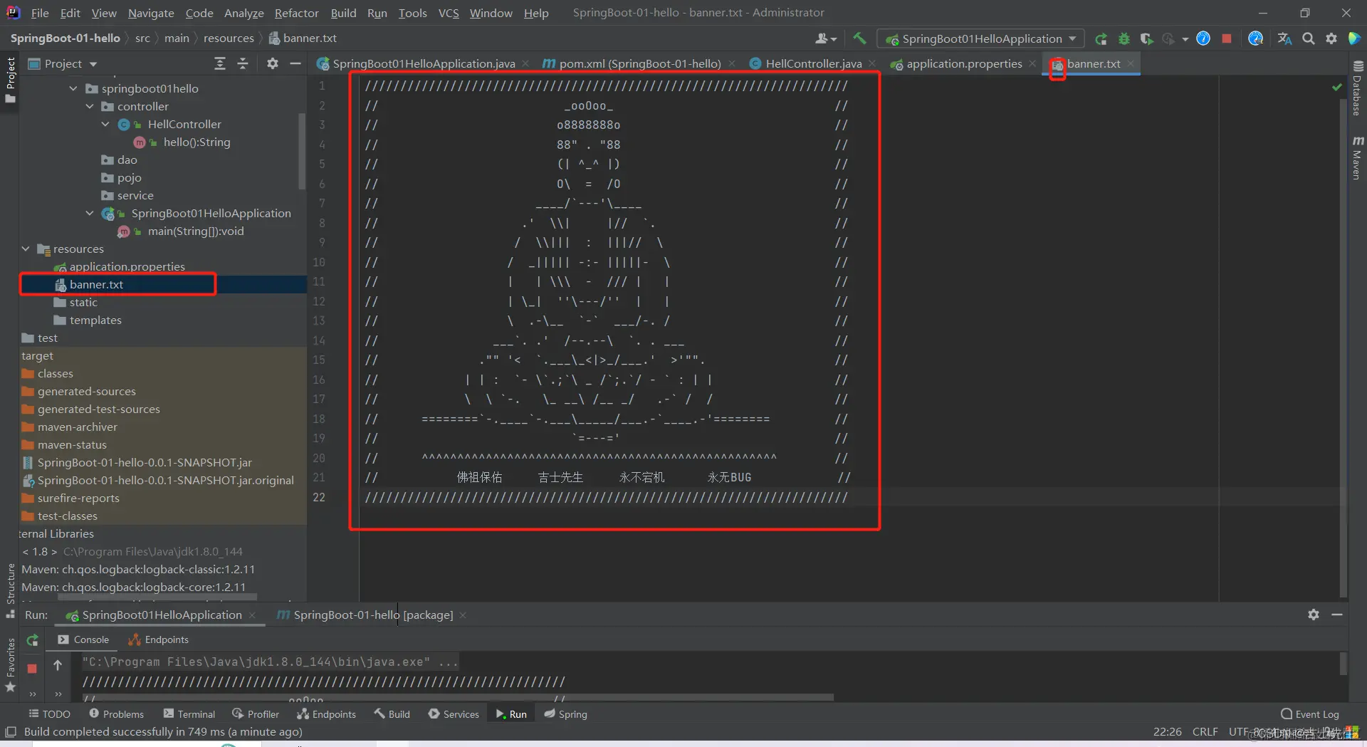Screen dimensions: 1367x747
Task: Collapse all items in the Project panel
Action: 243,64
